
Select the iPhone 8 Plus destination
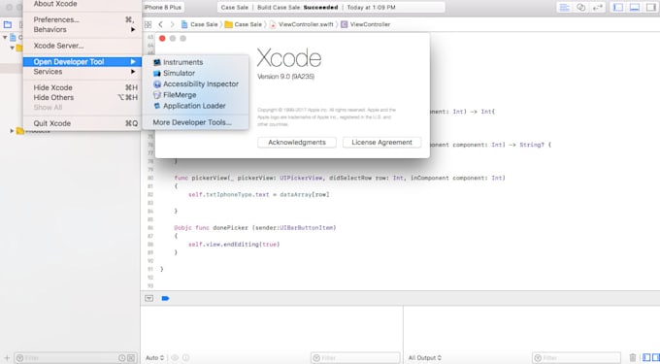(x=163, y=8)
